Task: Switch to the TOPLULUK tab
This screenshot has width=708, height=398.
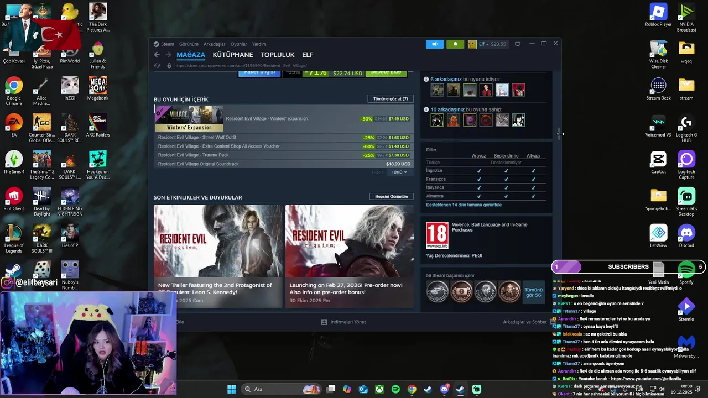Action: (278, 55)
